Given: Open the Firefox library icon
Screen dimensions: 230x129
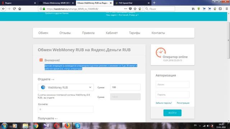Looking at the screenshot, I should pos(193,9).
